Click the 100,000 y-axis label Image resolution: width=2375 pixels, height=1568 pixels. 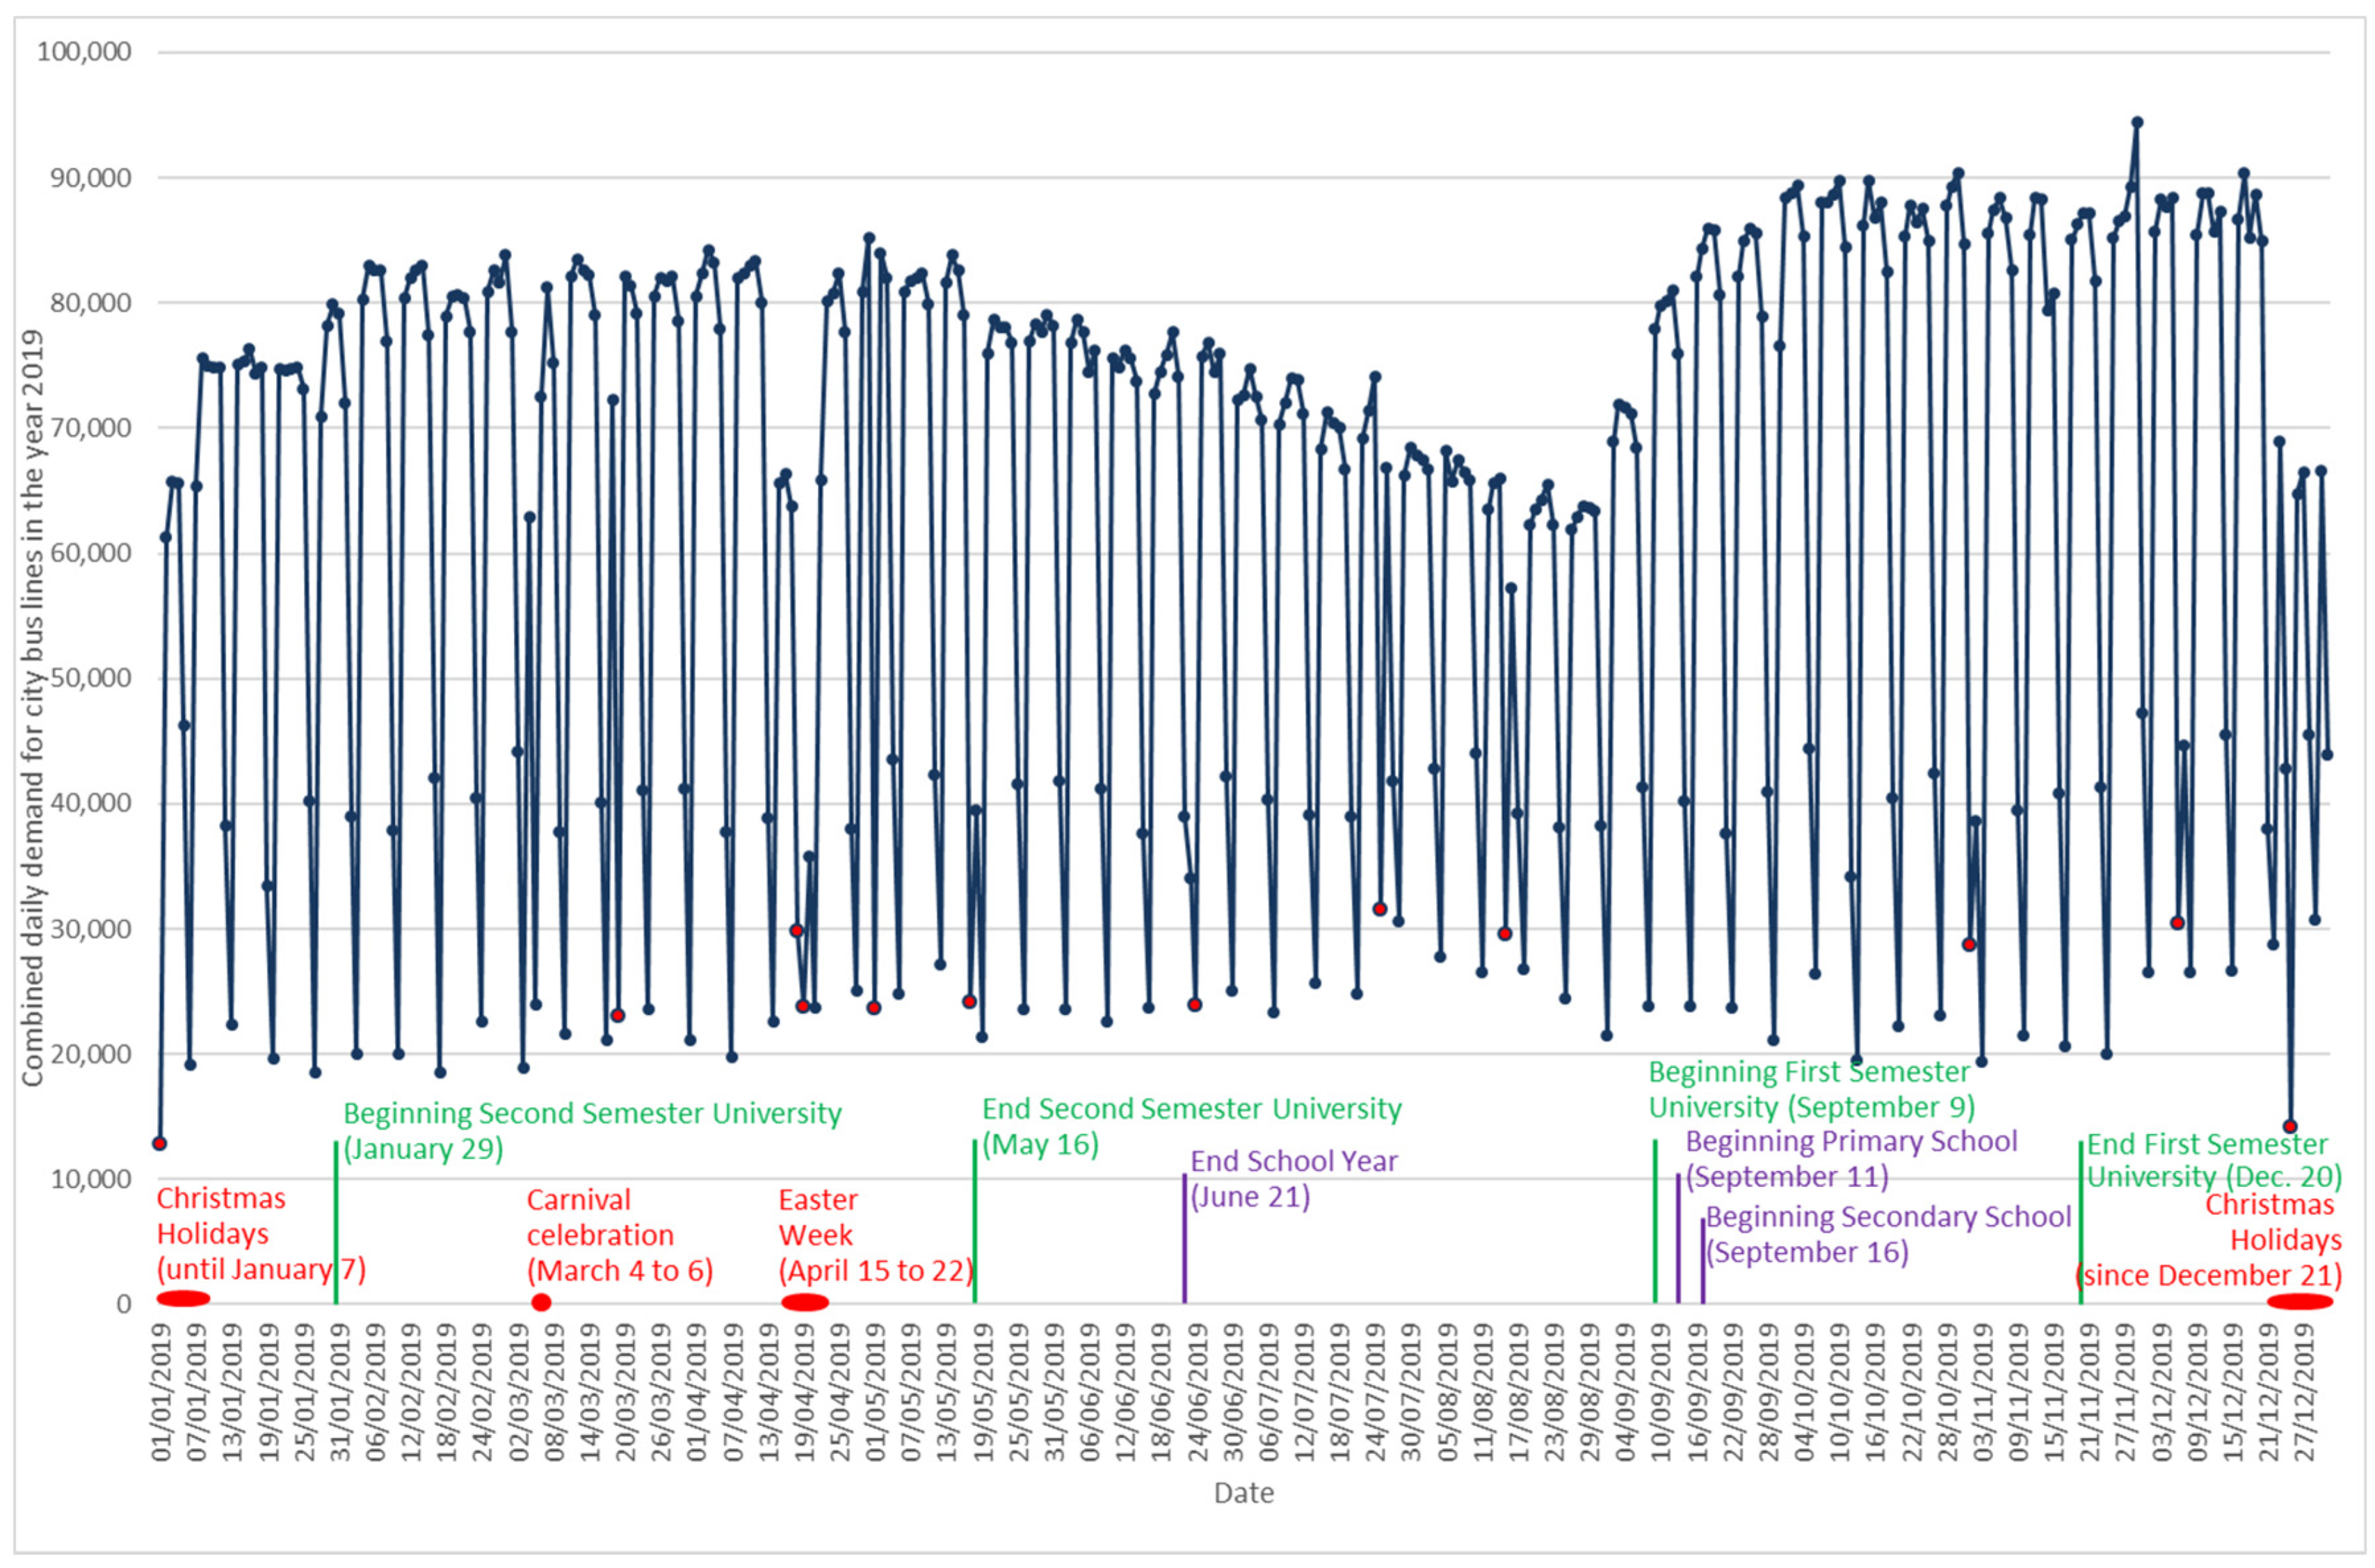(x=84, y=51)
